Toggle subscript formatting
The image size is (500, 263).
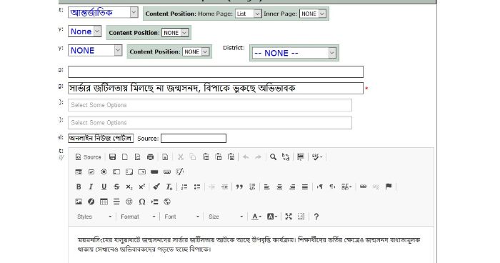[129, 187]
